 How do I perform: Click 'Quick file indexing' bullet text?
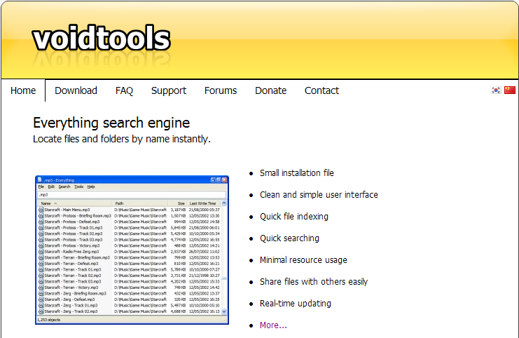point(294,217)
